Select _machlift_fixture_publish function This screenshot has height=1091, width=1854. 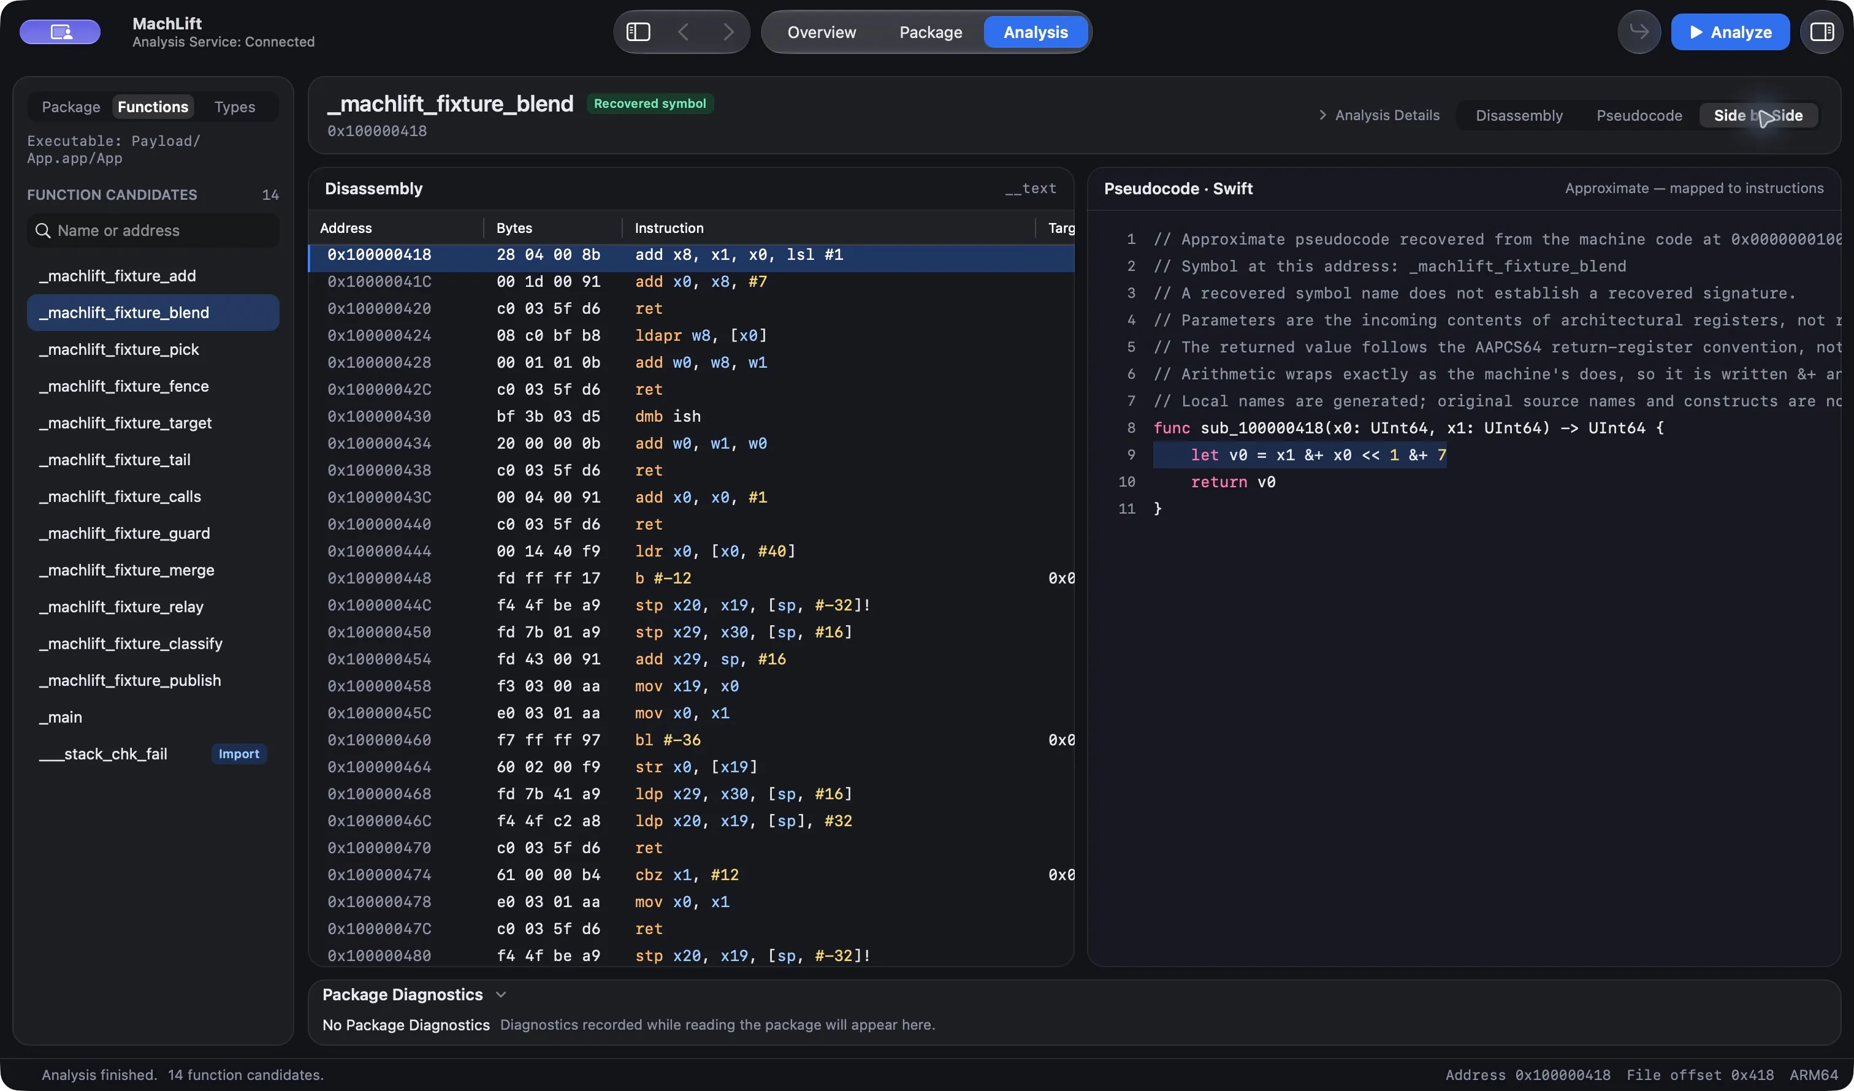(x=153, y=680)
